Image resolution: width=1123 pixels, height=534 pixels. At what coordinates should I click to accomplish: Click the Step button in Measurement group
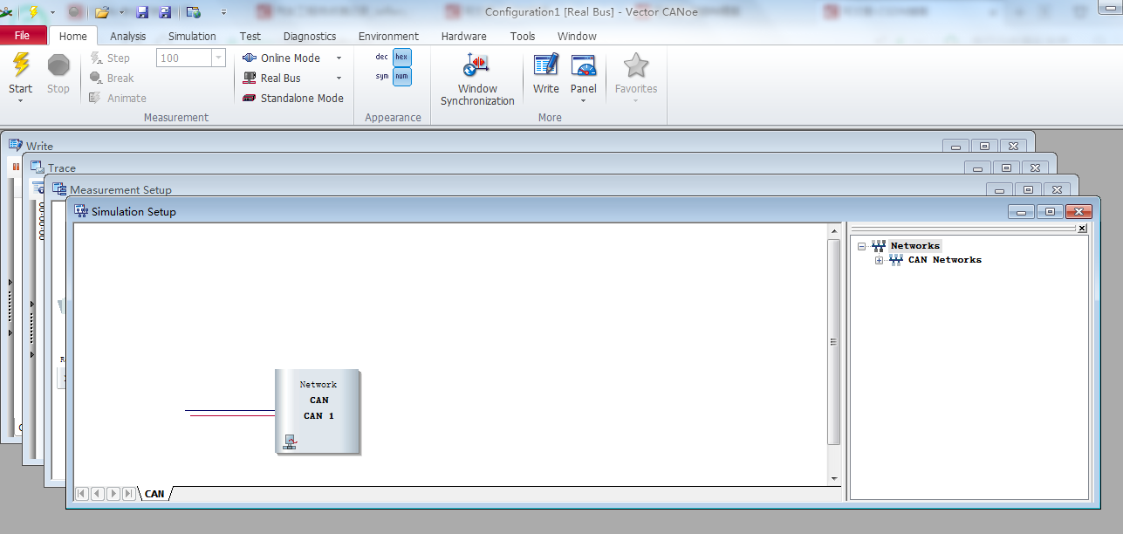[110, 58]
